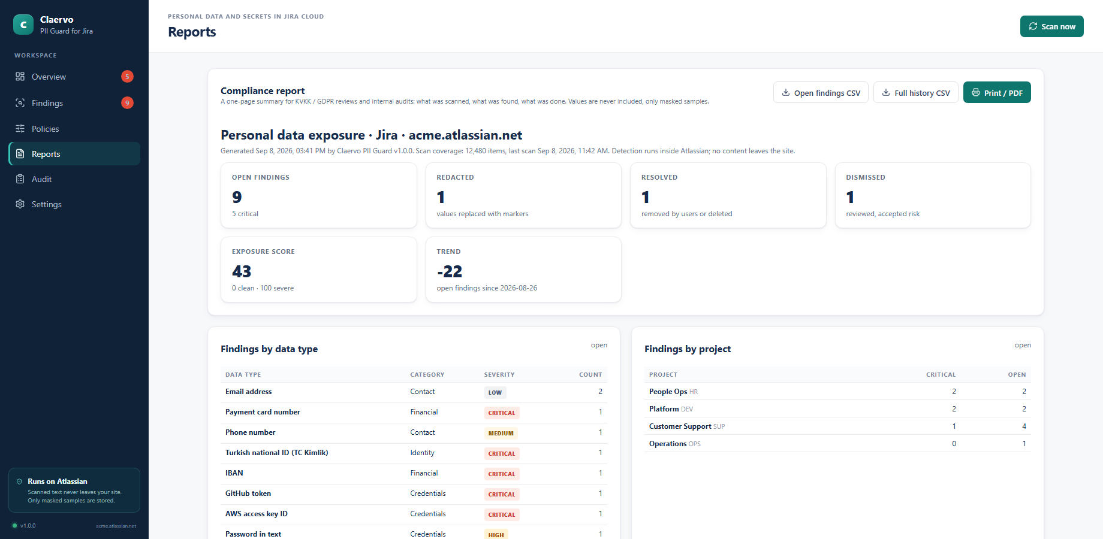Click the Phone number data type row
Viewport: 1103px width, 539px height.
pos(414,433)
